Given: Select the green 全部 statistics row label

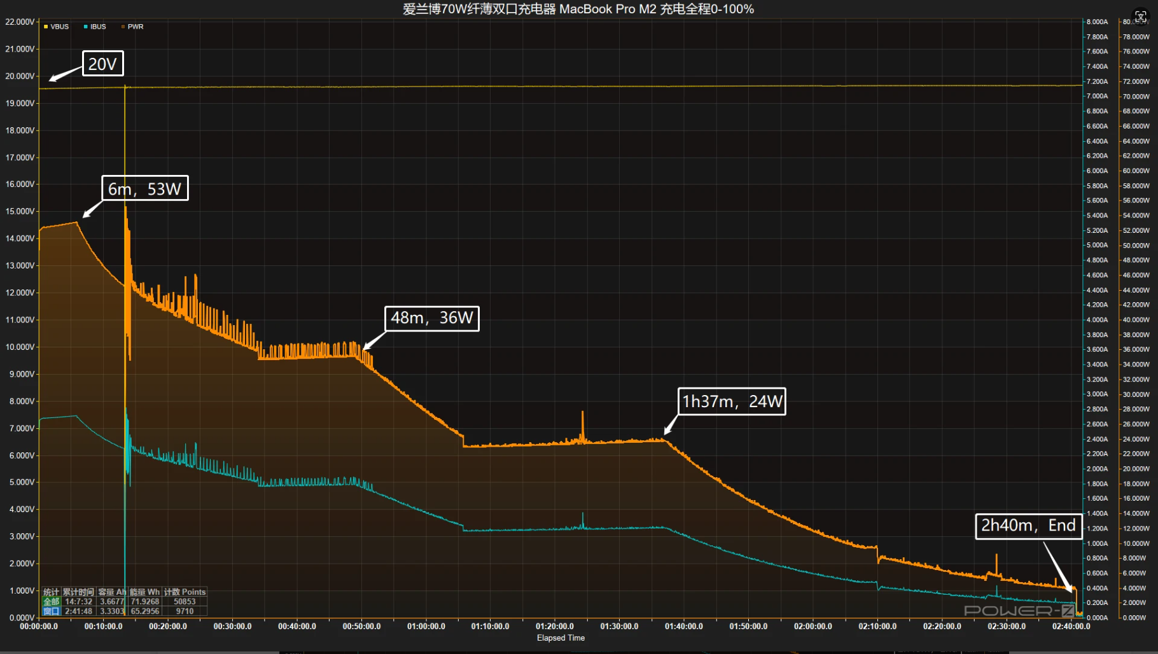Looking at the screenshot, I should [52, 601].
